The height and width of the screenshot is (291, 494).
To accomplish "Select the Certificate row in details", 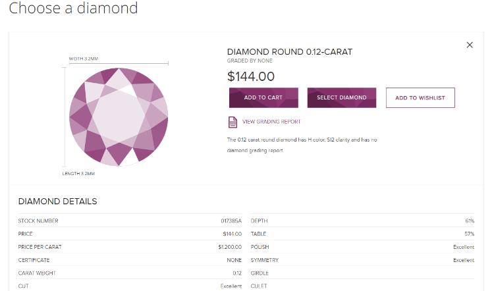I will [130, 260].
